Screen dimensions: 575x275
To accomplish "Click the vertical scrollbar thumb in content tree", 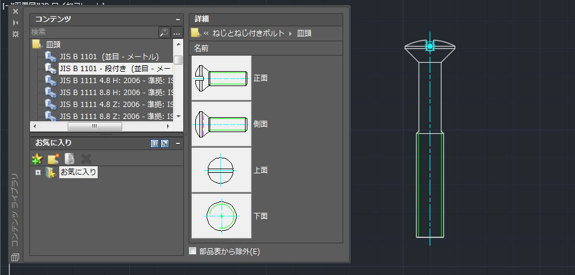I will [x=178, y=60].
